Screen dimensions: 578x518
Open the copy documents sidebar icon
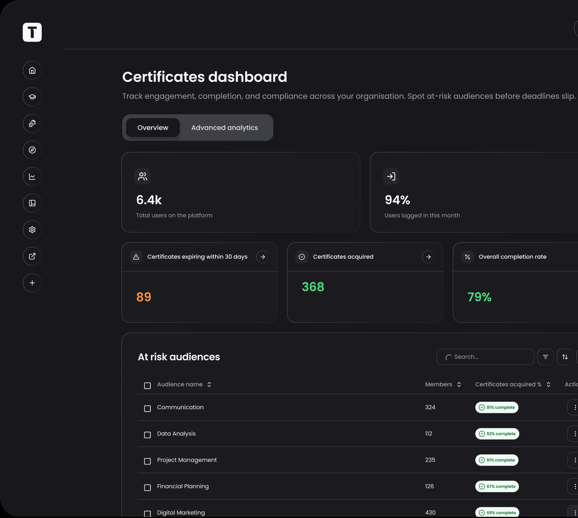(32, 123)
